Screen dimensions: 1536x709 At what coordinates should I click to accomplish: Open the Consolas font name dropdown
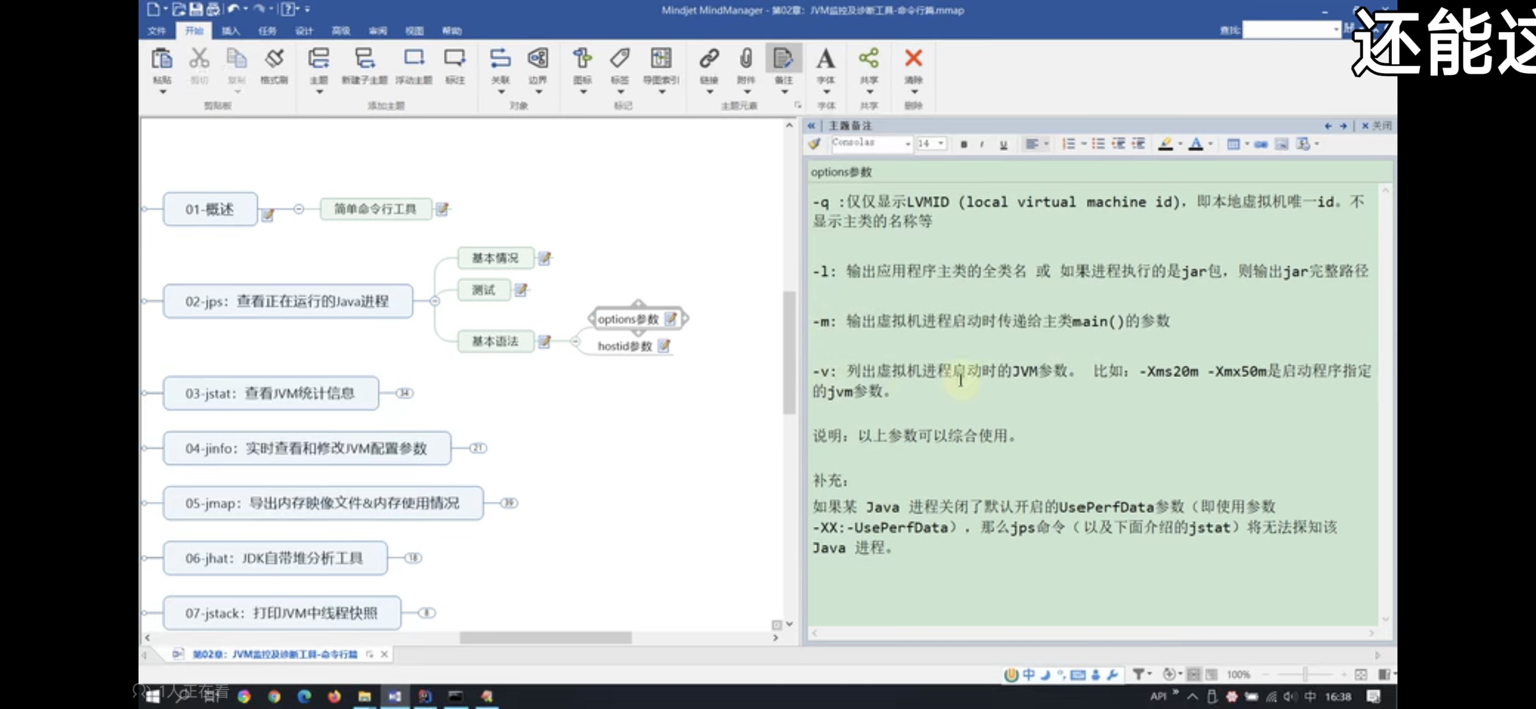908,143
